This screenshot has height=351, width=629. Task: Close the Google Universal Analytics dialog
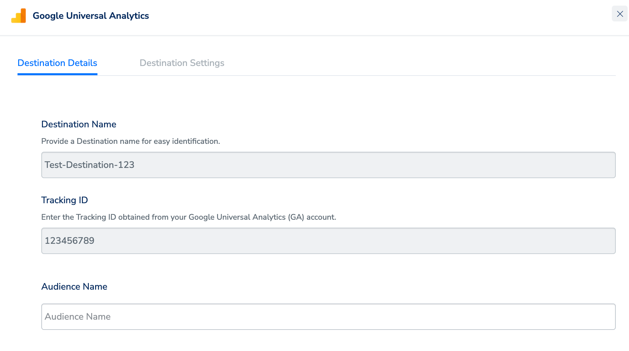(620, 14)
